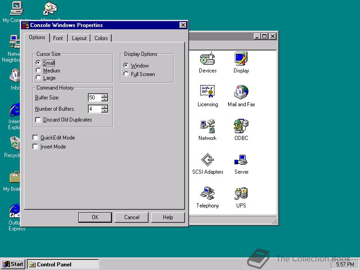
Task: Maximize the Control Panel window
Action: (x=265, y=36)
